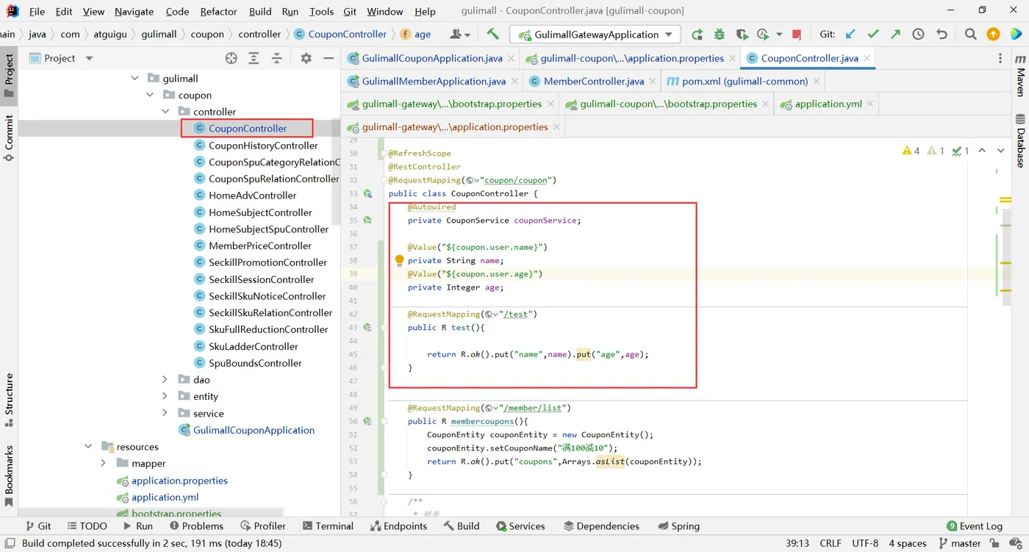Click the UTF-8 encoding indicator

(x=865, y=543)
